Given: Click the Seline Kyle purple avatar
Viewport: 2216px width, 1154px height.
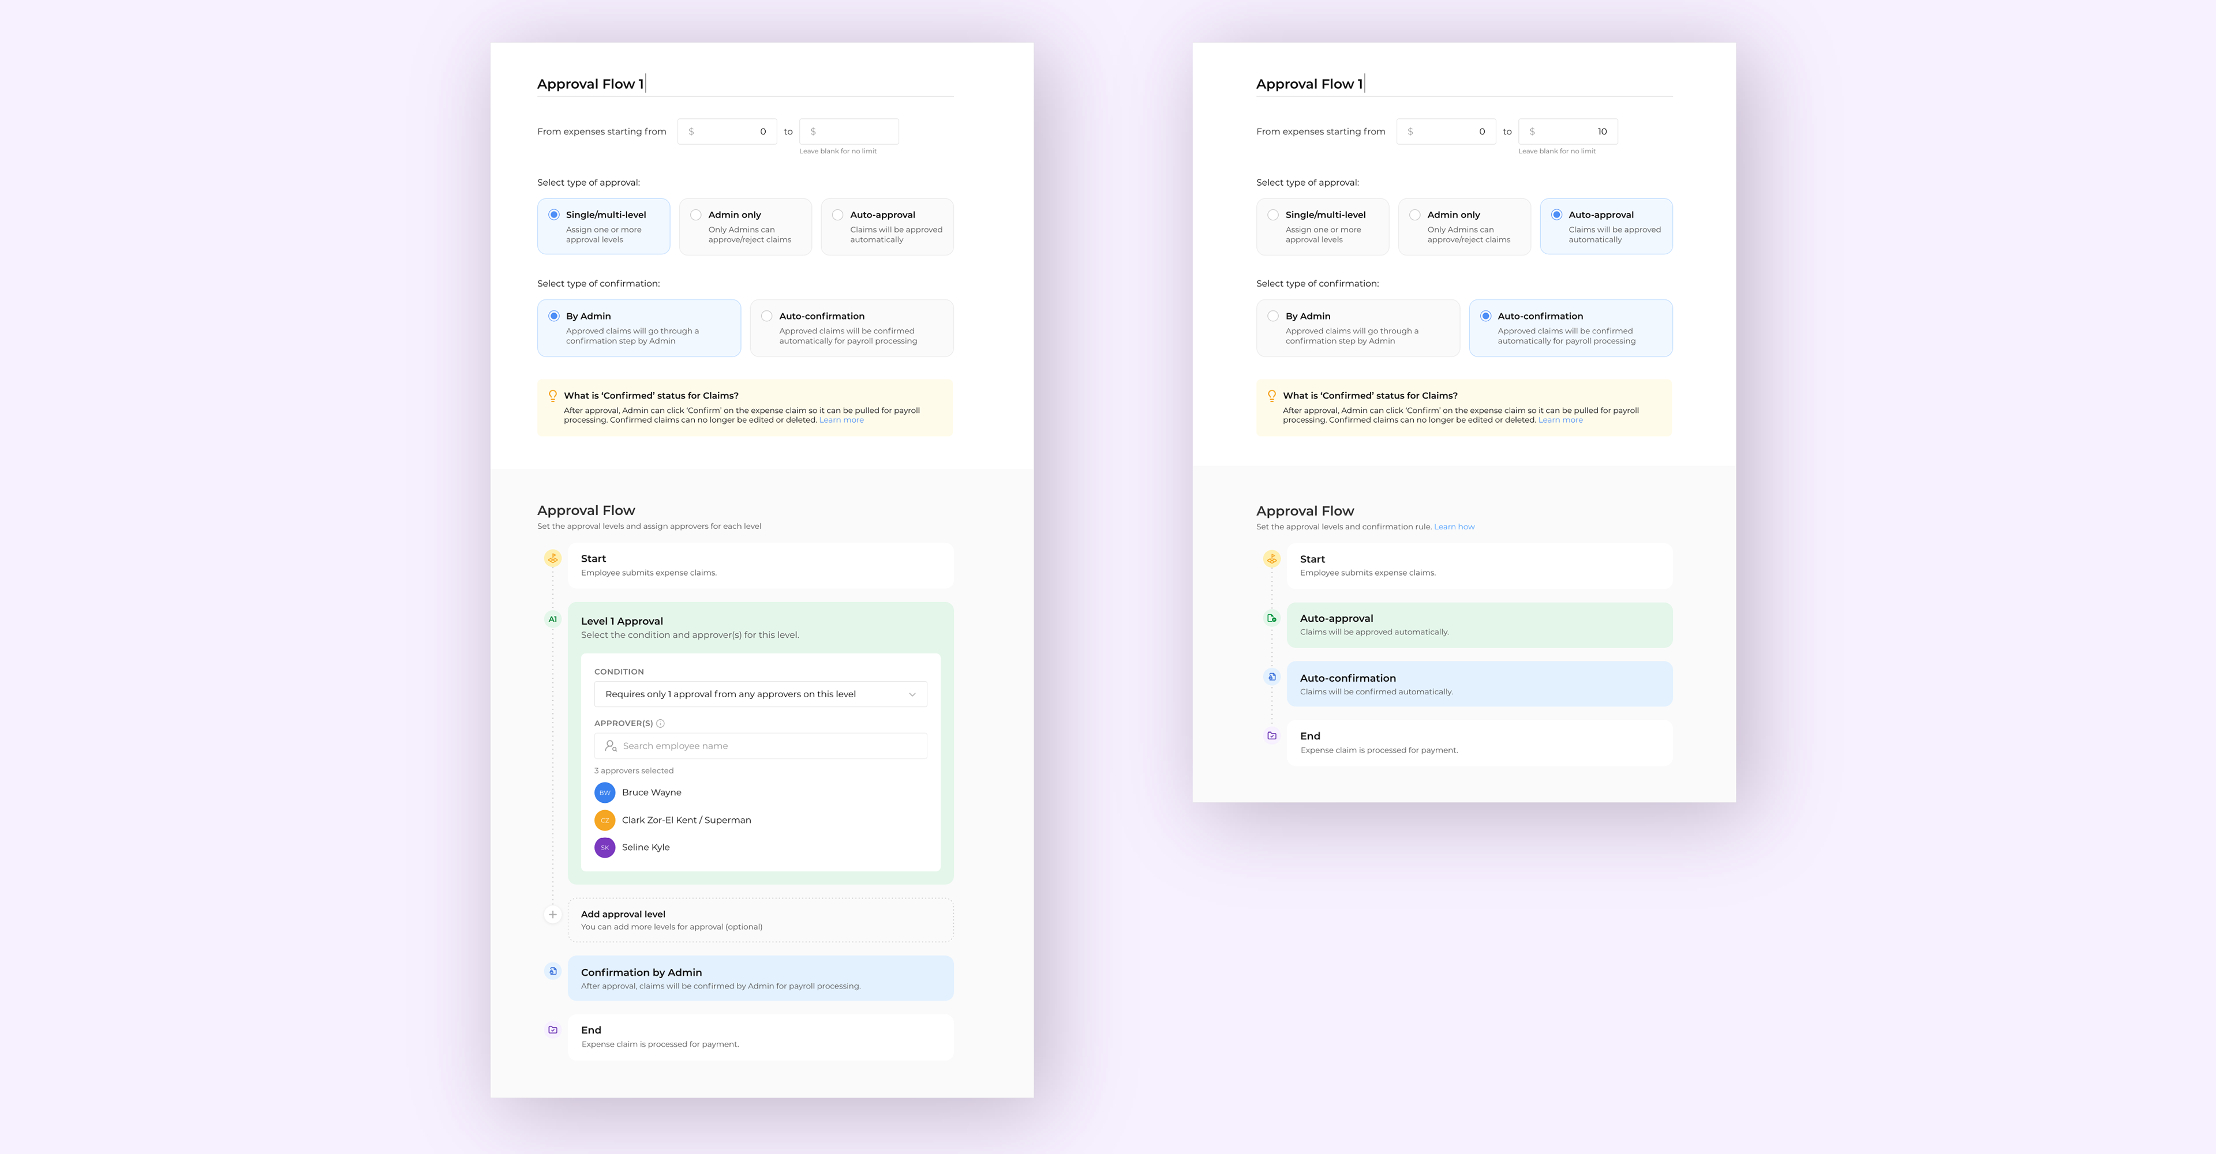Looking at the screenshot, I should 605,848.
